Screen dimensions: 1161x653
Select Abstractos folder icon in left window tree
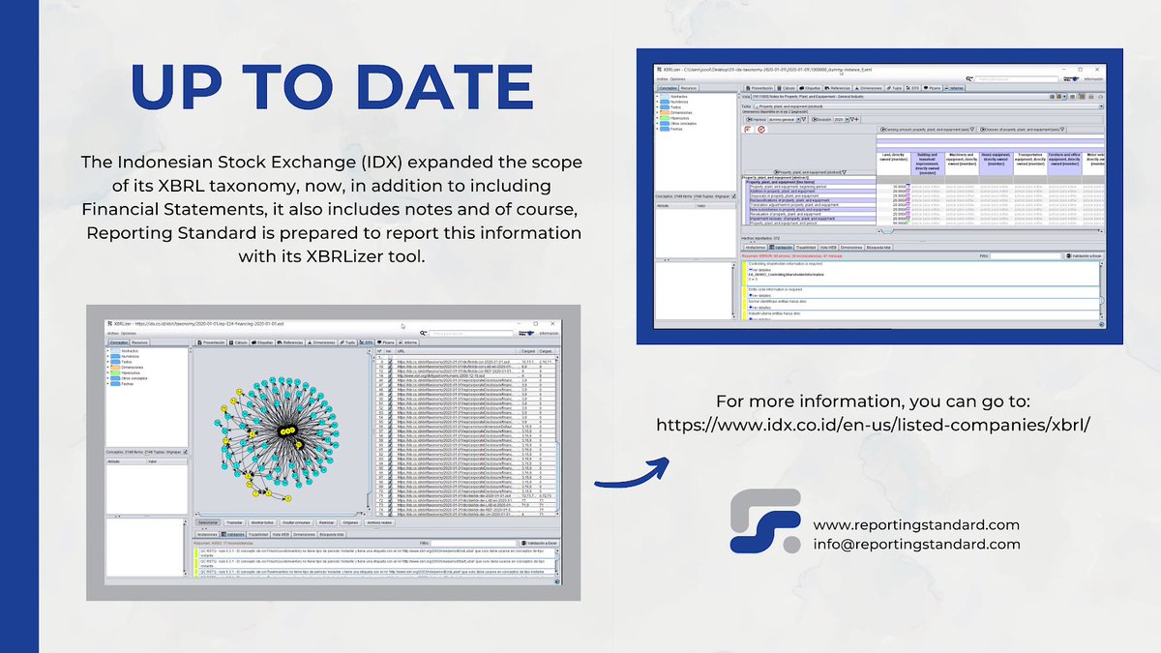[x=115, y=350]
